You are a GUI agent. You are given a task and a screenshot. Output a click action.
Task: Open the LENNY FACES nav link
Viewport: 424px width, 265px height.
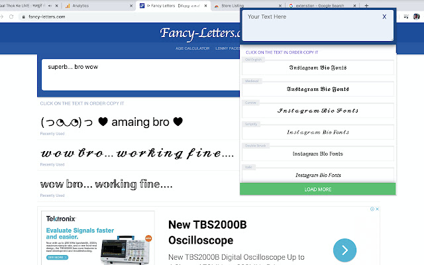pyautogui.click(x=227, y=48)
